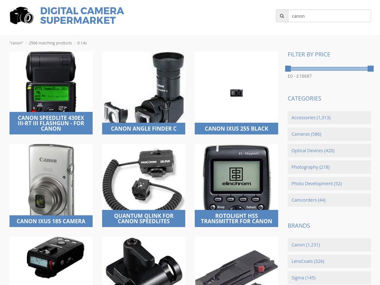380x285 pixels.
Task: Click the search magnifier icon
Action: 282,16
